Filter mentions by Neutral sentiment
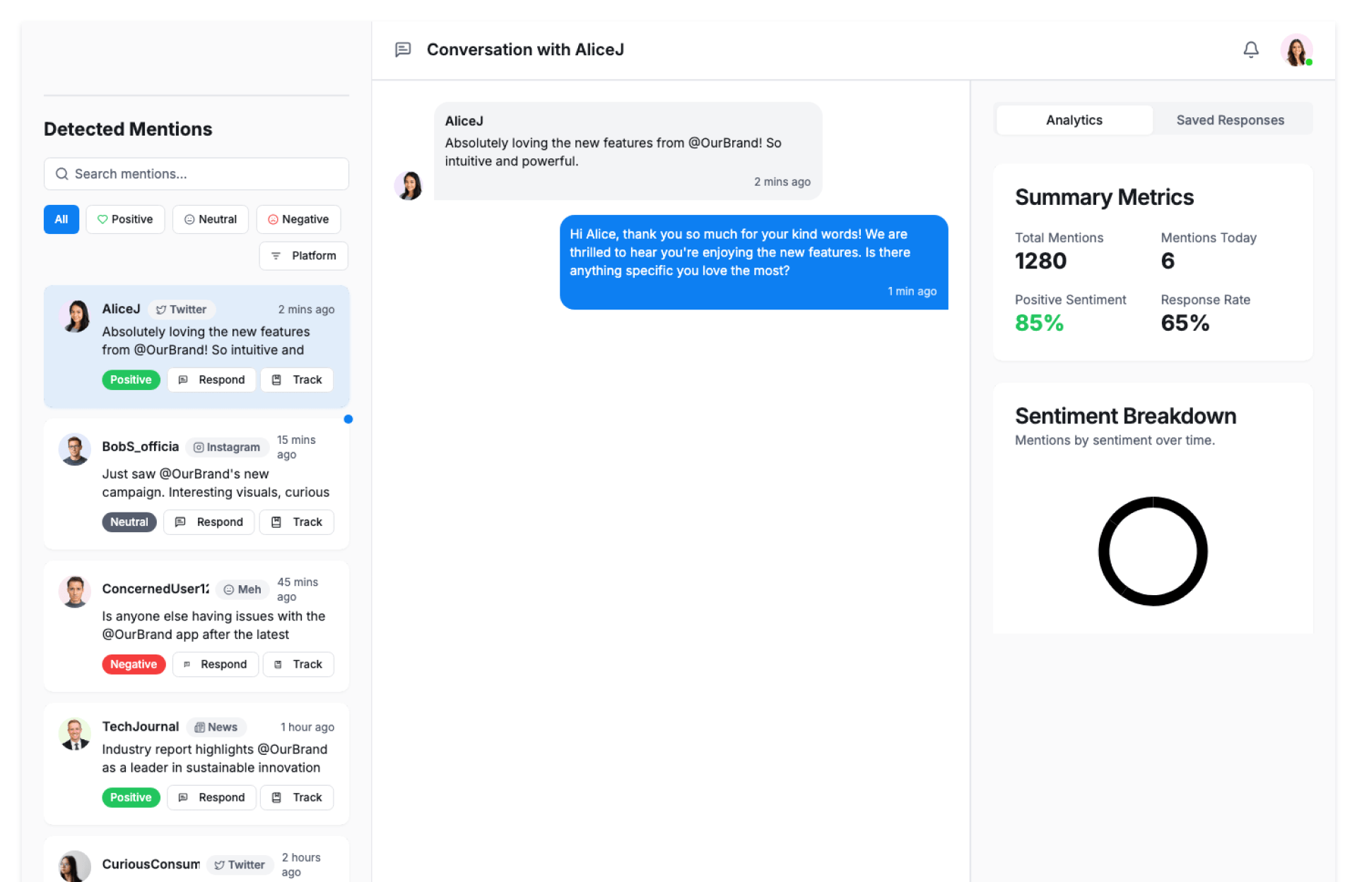Screen dimensions: 1357x882 click(x=211, y=219)
